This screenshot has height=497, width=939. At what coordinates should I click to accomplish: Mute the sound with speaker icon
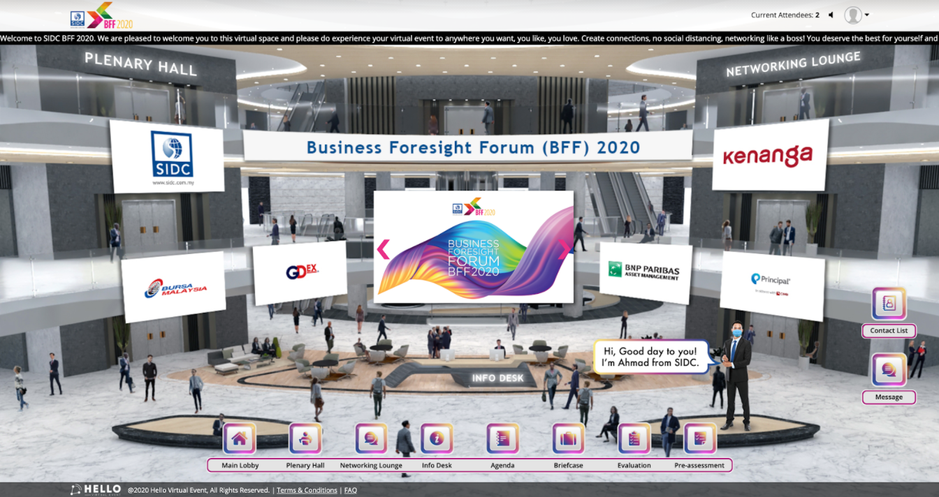click(831, 15)
